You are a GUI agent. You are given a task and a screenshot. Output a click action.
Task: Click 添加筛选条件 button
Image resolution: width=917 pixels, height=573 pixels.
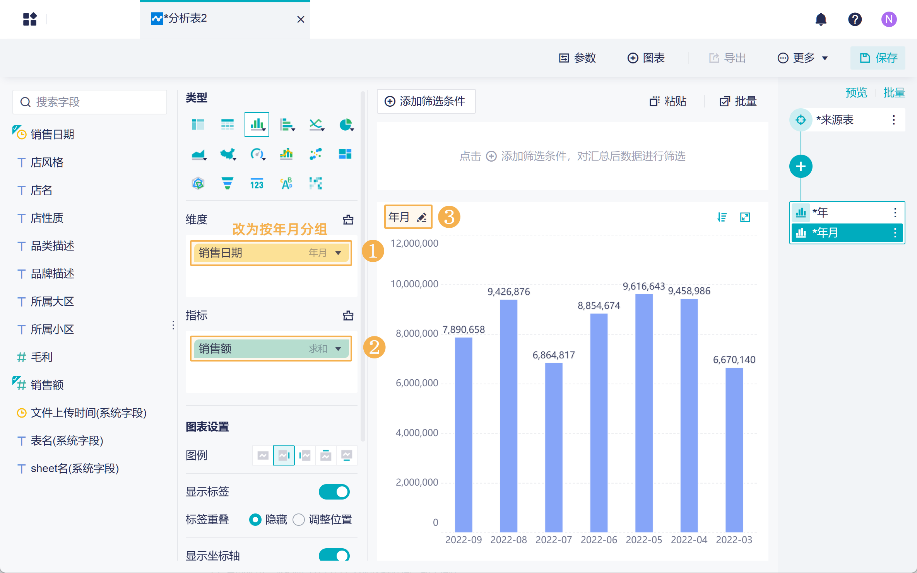426,101
